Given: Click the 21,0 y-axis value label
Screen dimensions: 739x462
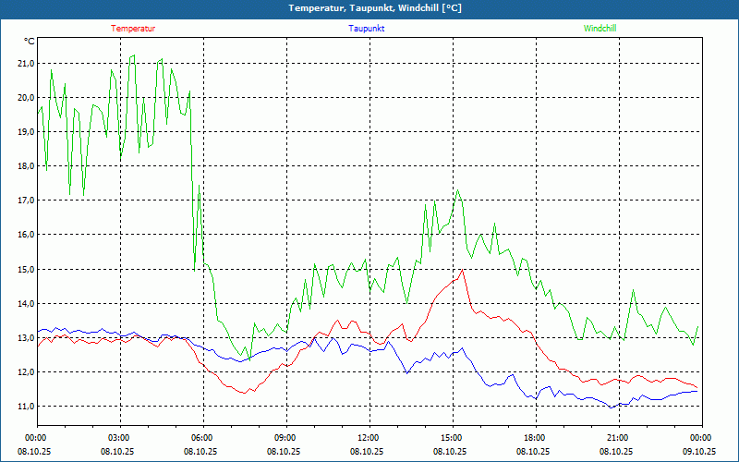Looking at the screenshot, I should click(x=25, y=63).
